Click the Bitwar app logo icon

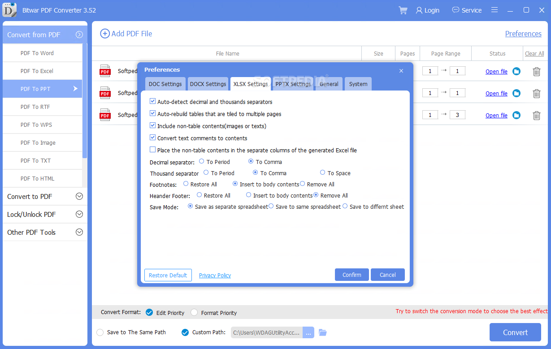10,10
